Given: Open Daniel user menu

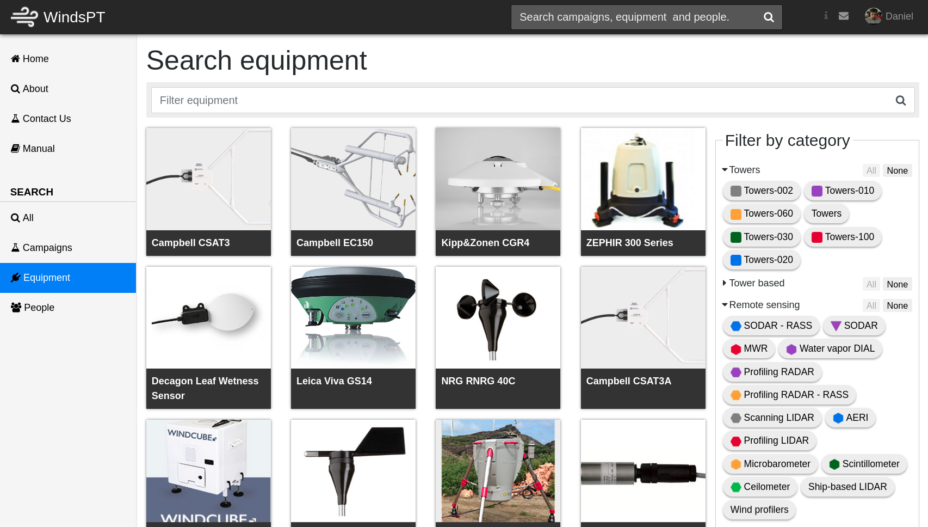Looking at the screenshot, I should tap(889, 16).
